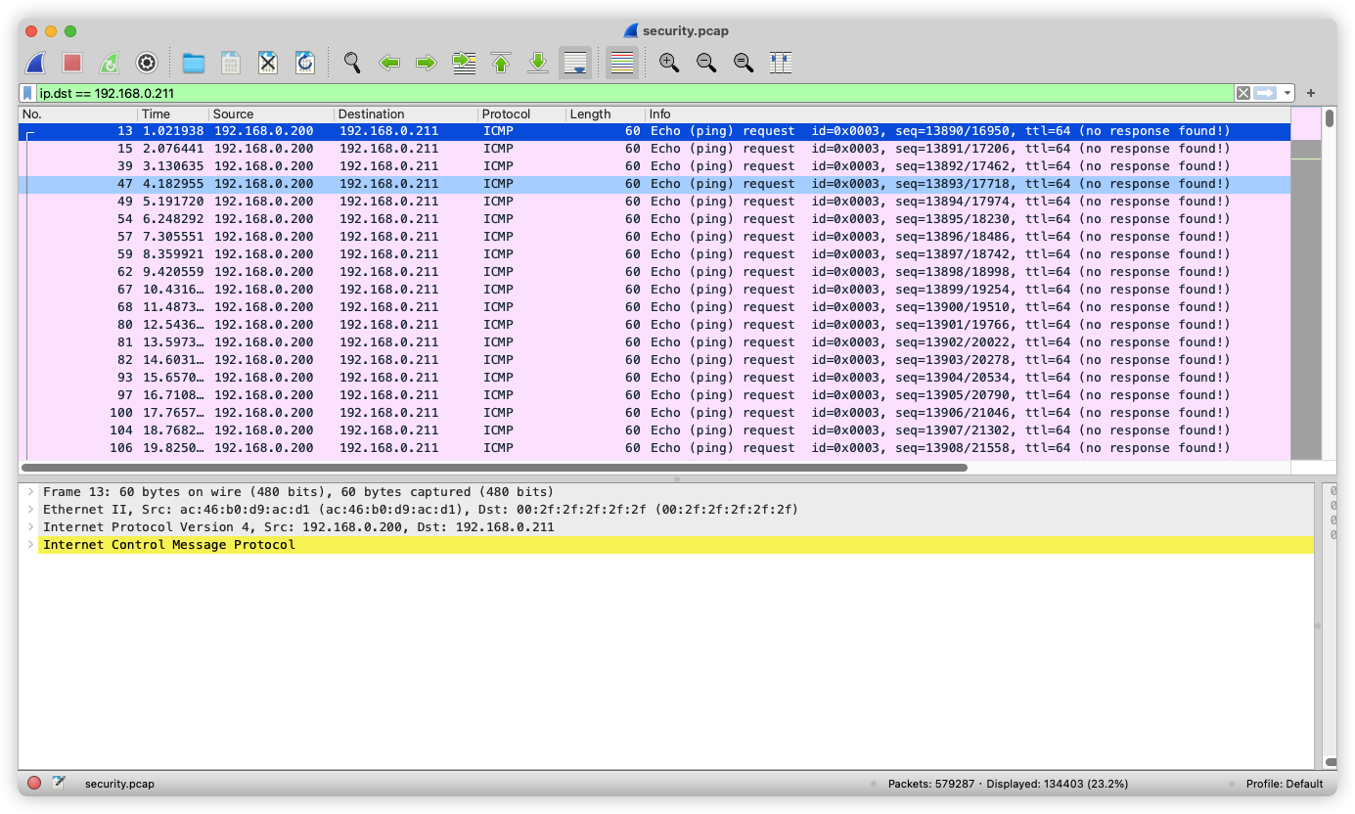1355x814 pixels.
Task: Open expert information red circle icon
Action: pyautogui.click(x=34, y=783)
